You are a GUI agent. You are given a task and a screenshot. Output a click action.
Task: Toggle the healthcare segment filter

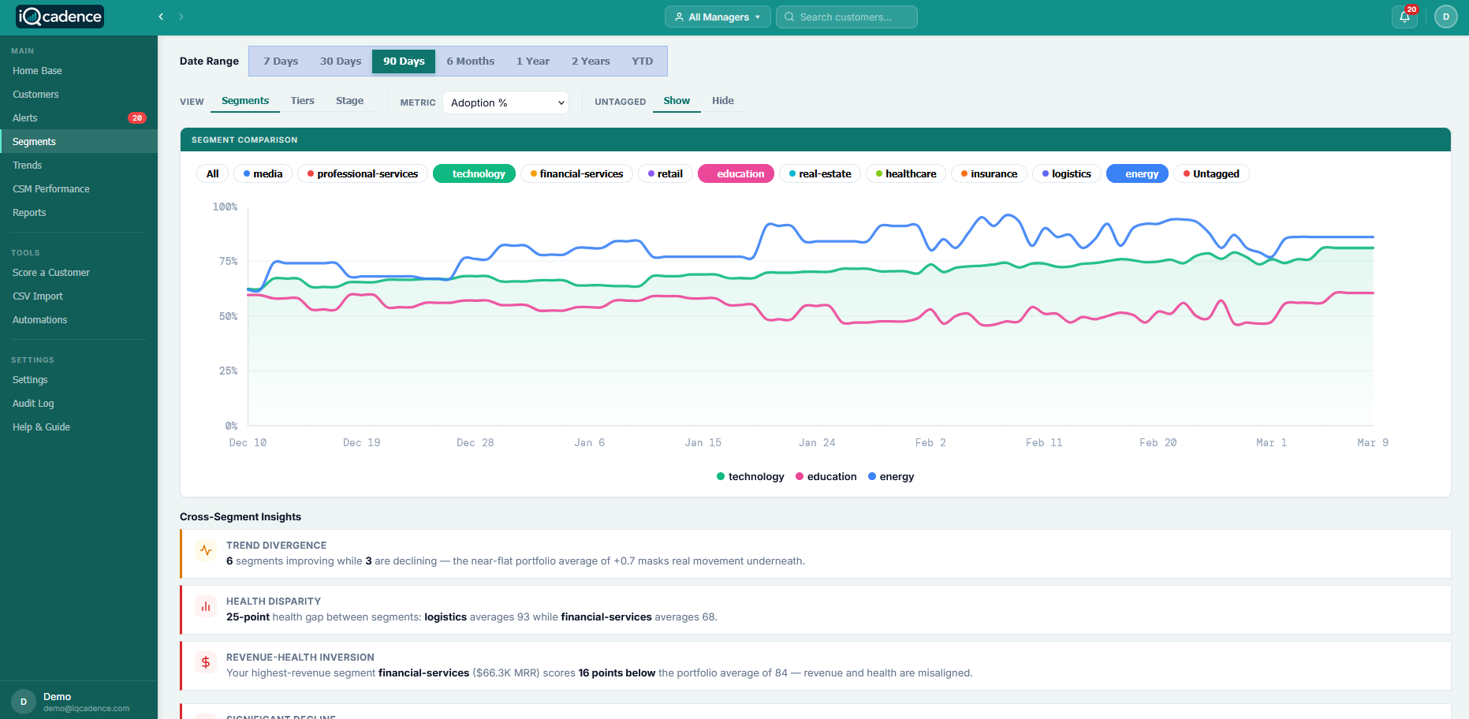(x=905, y=173)
